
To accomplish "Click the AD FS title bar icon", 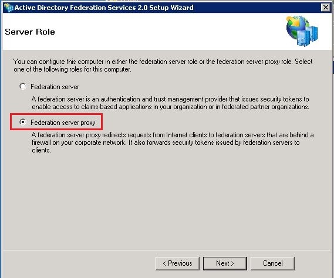I will [x=9, y=8].
